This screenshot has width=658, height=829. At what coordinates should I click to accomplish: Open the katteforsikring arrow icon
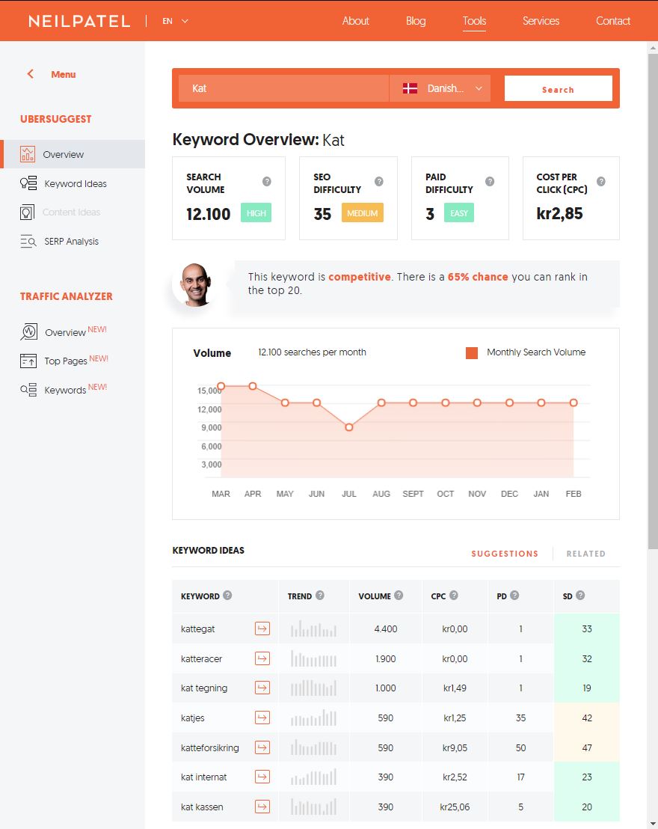[x=262, y=747]
